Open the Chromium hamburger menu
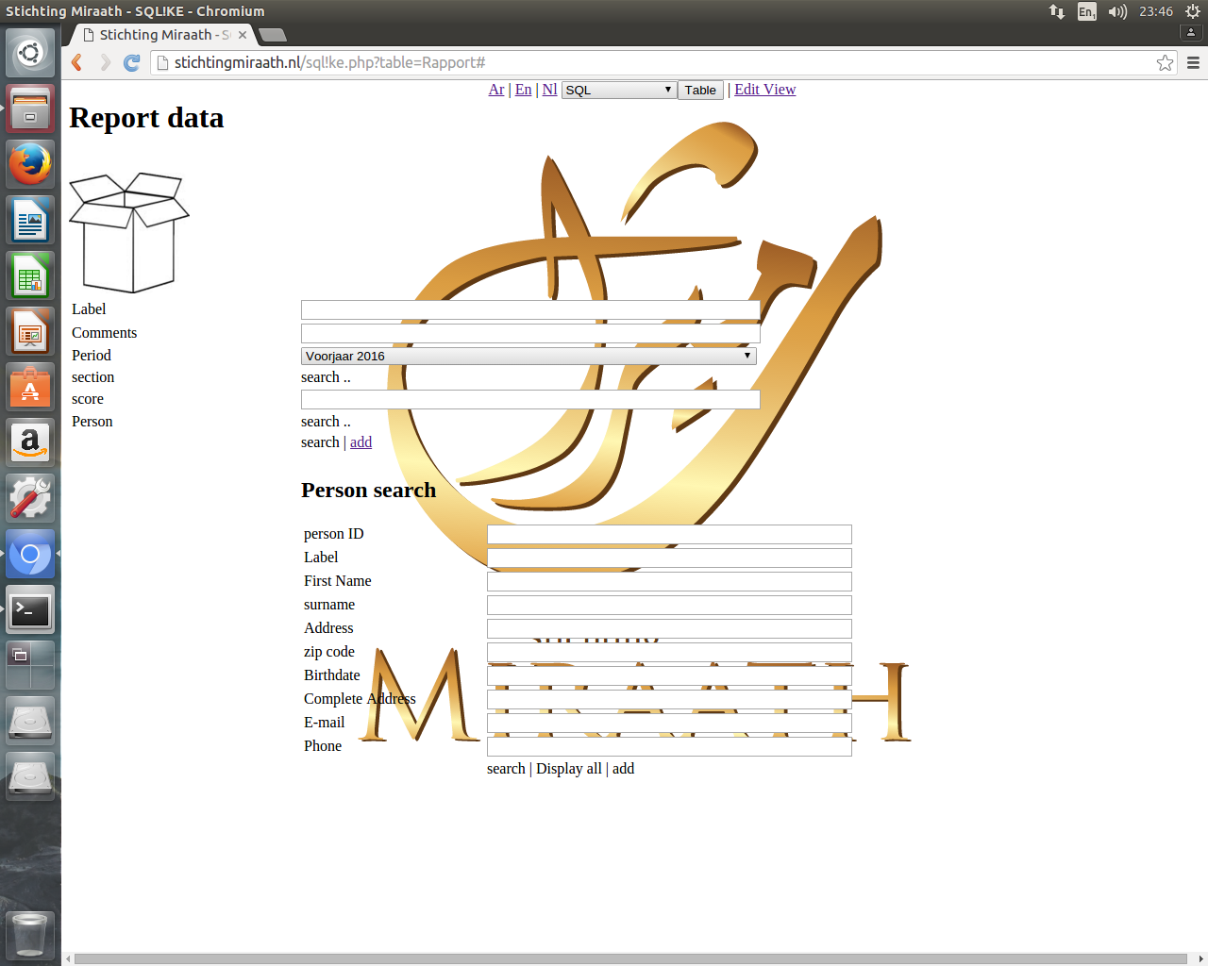The width and height of the screenshot is (1208, 966). (x=1192, y=63)
